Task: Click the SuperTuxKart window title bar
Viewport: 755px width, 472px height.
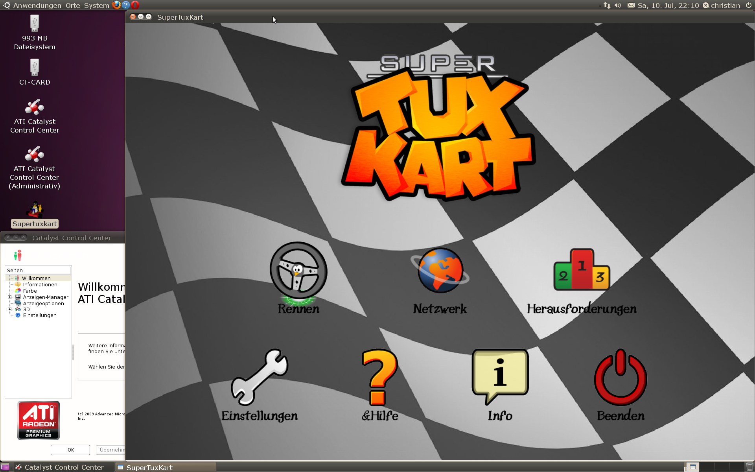Action: click(x=440, y=17)
